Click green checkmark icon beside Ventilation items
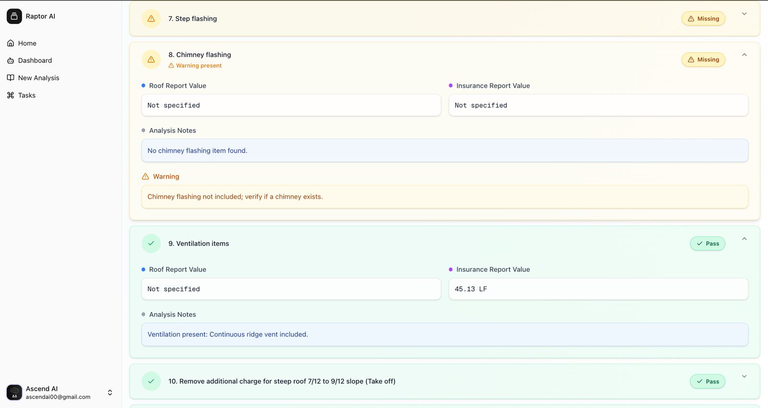Viewport: 768px width, 408px height. click(x=151, y=243)
